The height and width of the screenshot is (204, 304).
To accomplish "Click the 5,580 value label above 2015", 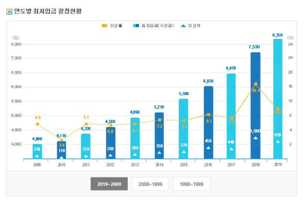I will pyautogui.click(x=184, y=94).
